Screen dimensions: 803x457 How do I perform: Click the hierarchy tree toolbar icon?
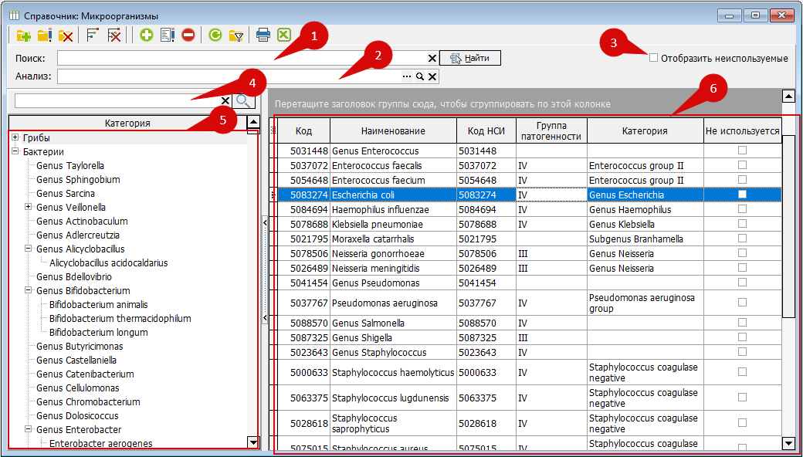92,36
